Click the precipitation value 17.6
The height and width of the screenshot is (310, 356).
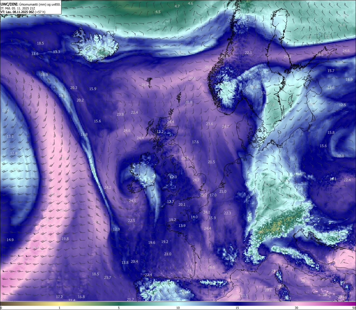tap(195, 142)
